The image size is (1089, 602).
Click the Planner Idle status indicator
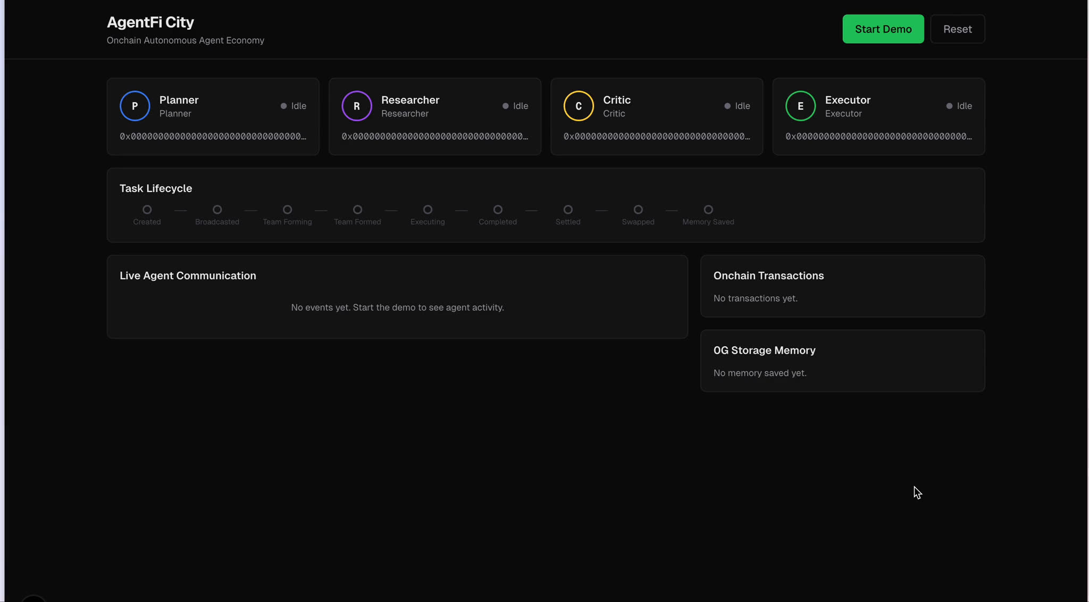point(294,106)
